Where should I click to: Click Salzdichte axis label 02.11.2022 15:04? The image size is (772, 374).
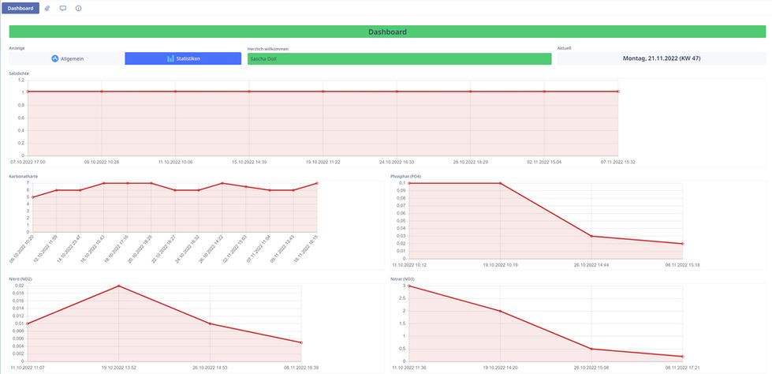(x=544, y=162)
